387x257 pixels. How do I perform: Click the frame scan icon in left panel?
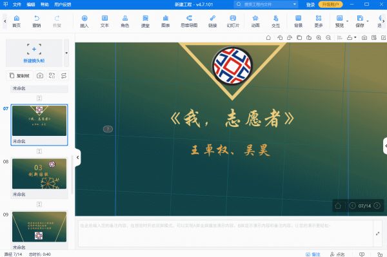click(x=52, y=75)
